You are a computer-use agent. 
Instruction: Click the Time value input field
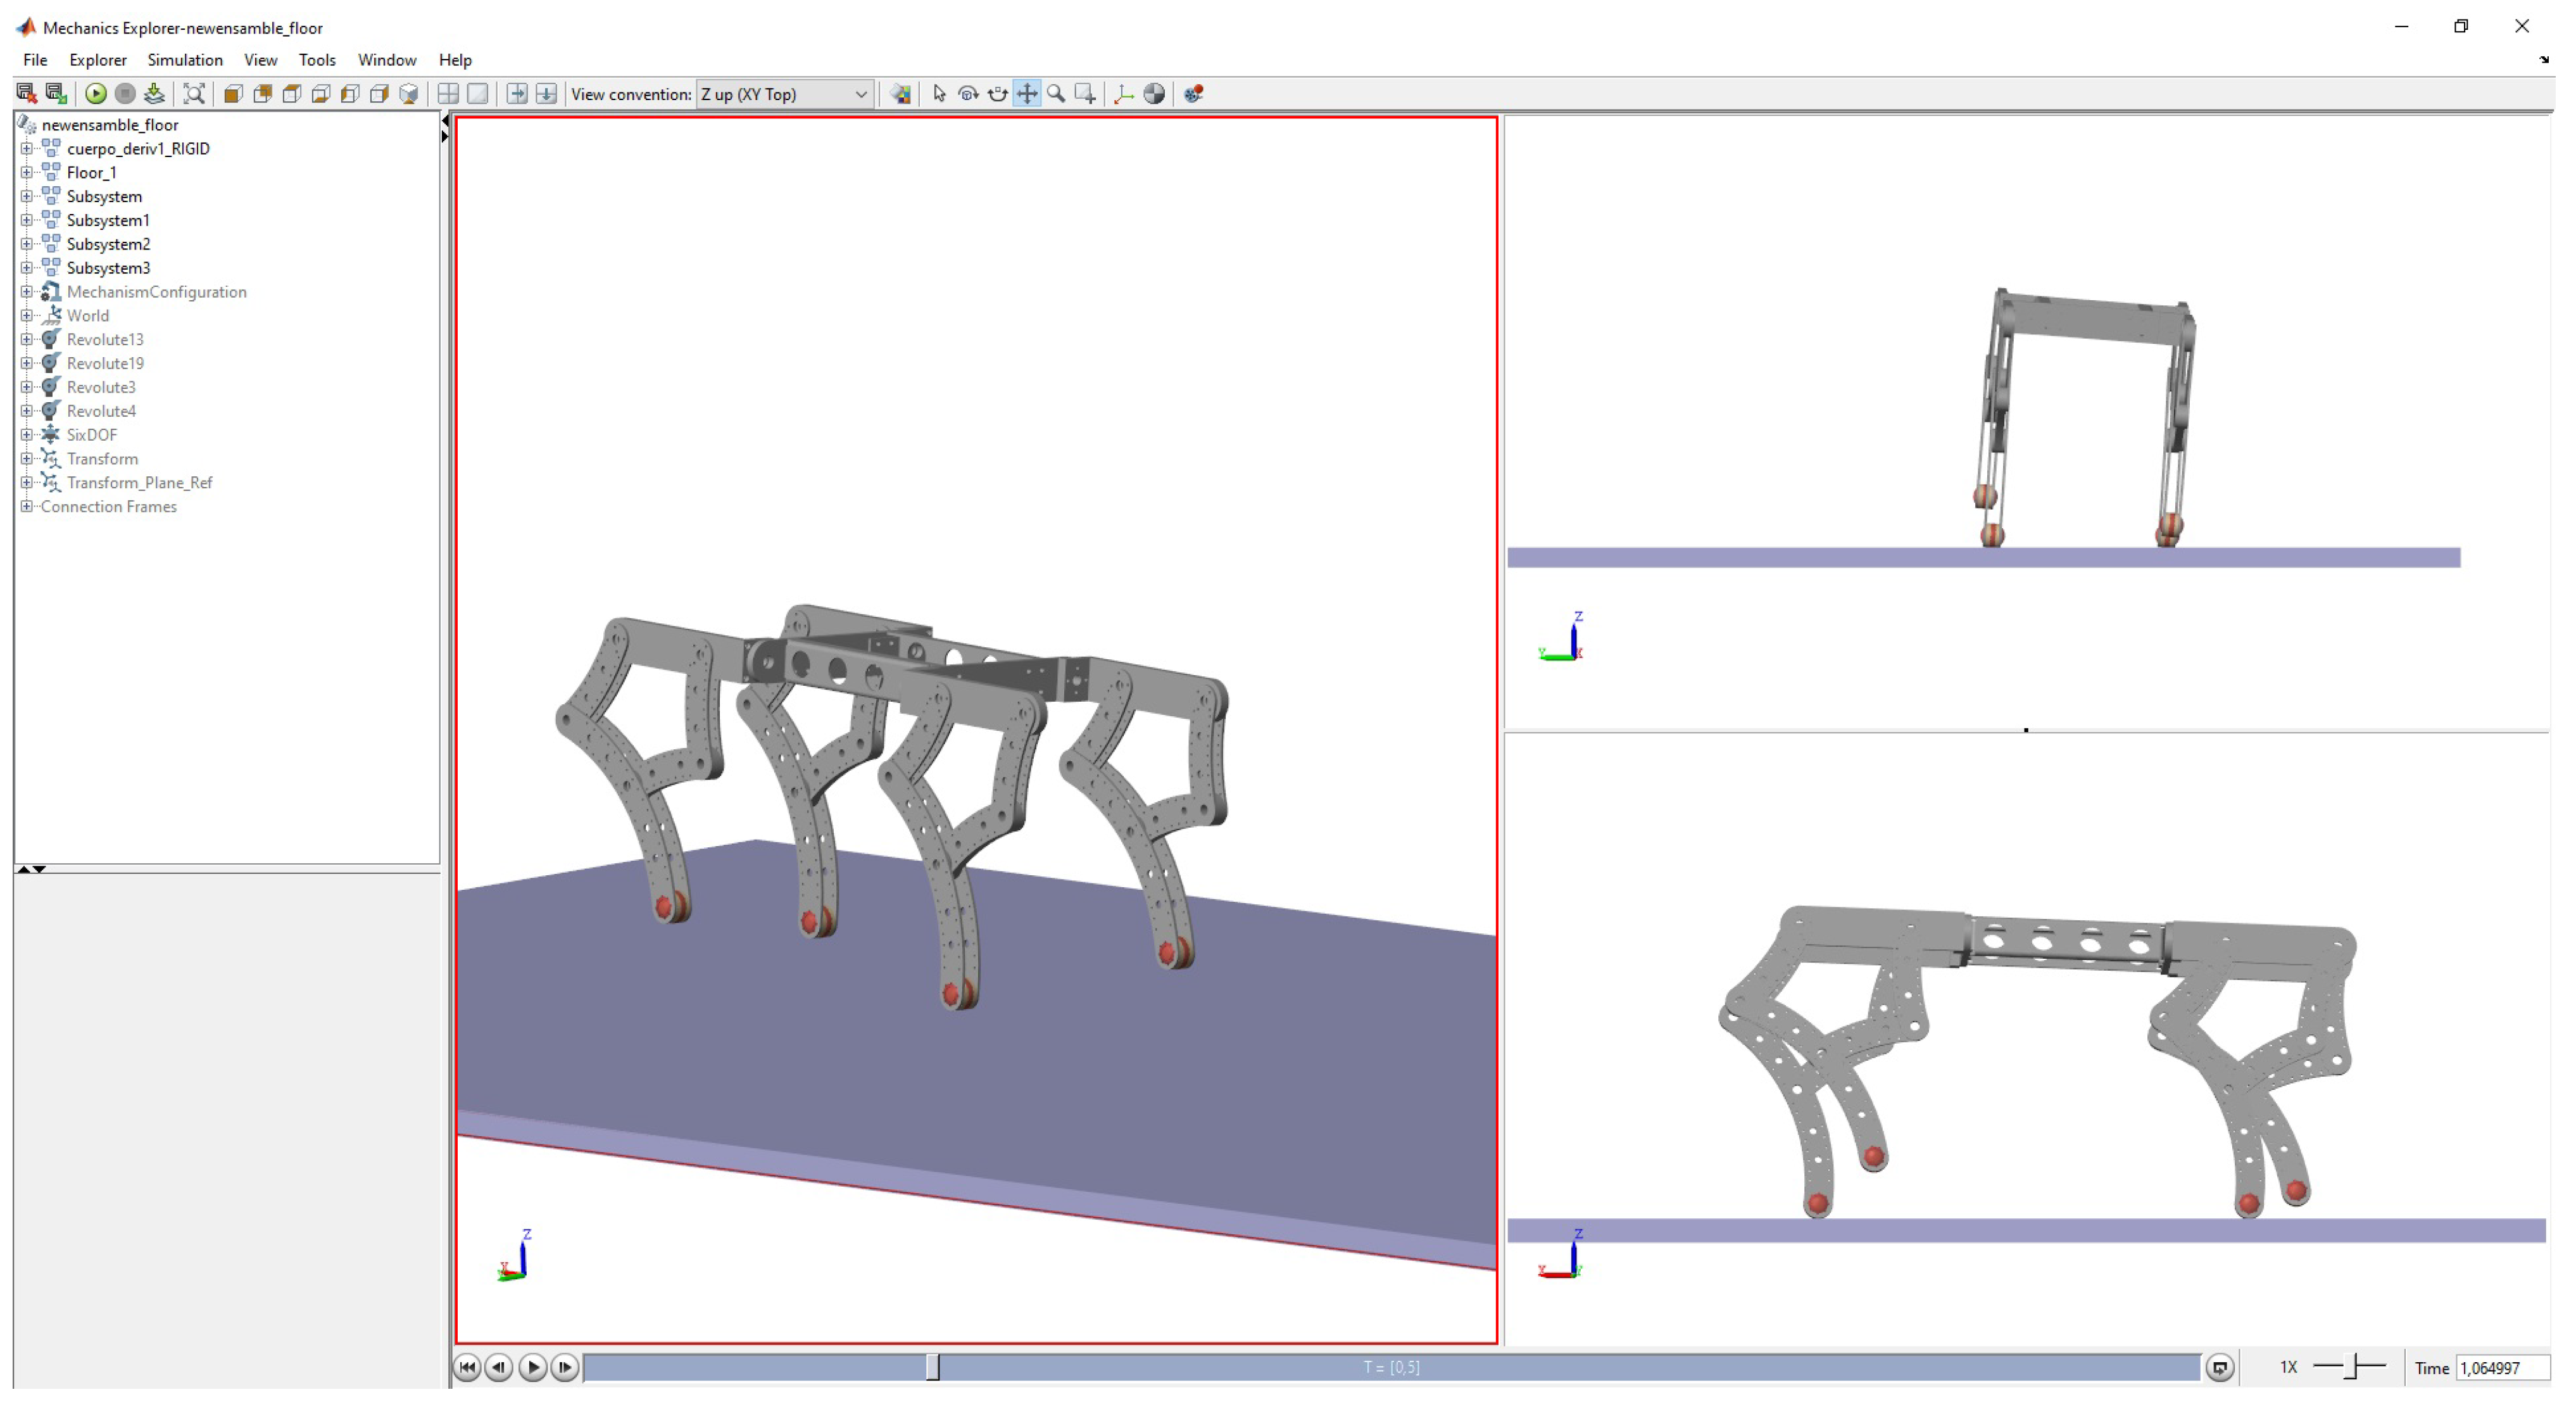2501,1368
